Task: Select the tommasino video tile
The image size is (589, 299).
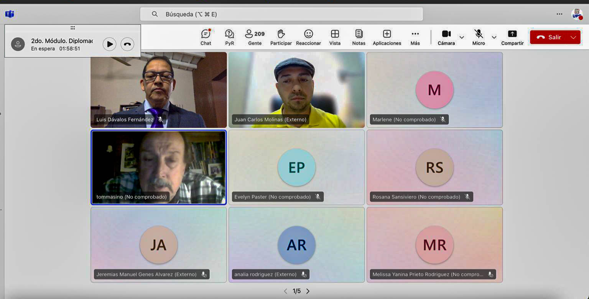Action: [x=158, y=167]
